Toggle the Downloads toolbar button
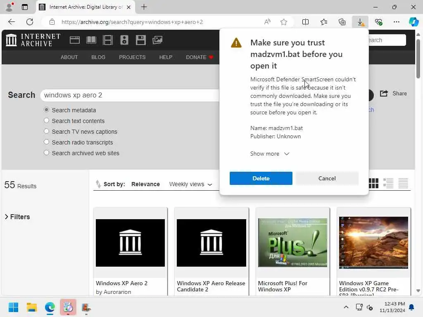The image size is (423, 317). click(360, 22)
